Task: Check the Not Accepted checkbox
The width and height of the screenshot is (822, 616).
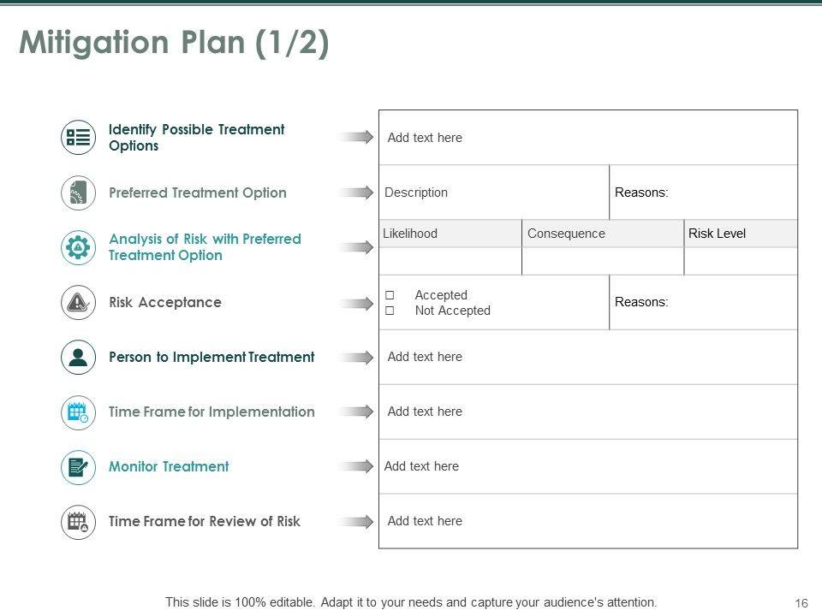Action: 390,311
